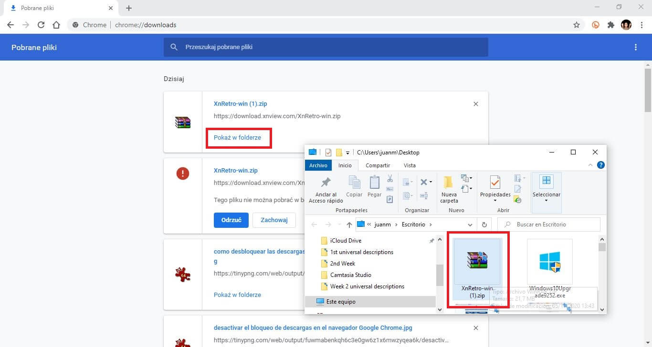Open downloads page three-dot menu in blue header
Screen dimensions: 652x347
click(x=635, y=47)
